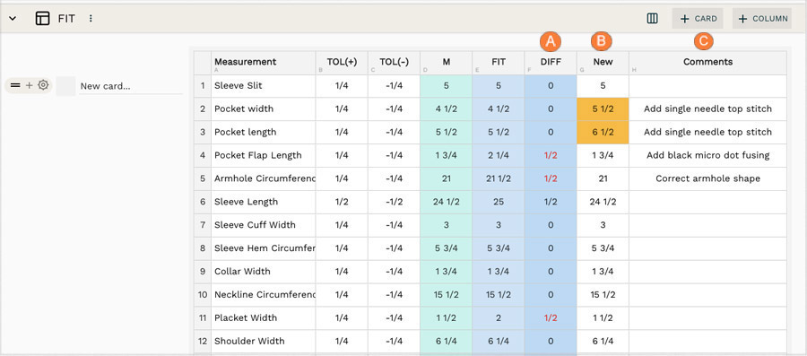Image resolution: width=807 pixels, height=356 pixels.
Task: Click the drag handle icon beside New card
Action: [x=15, y=85]
